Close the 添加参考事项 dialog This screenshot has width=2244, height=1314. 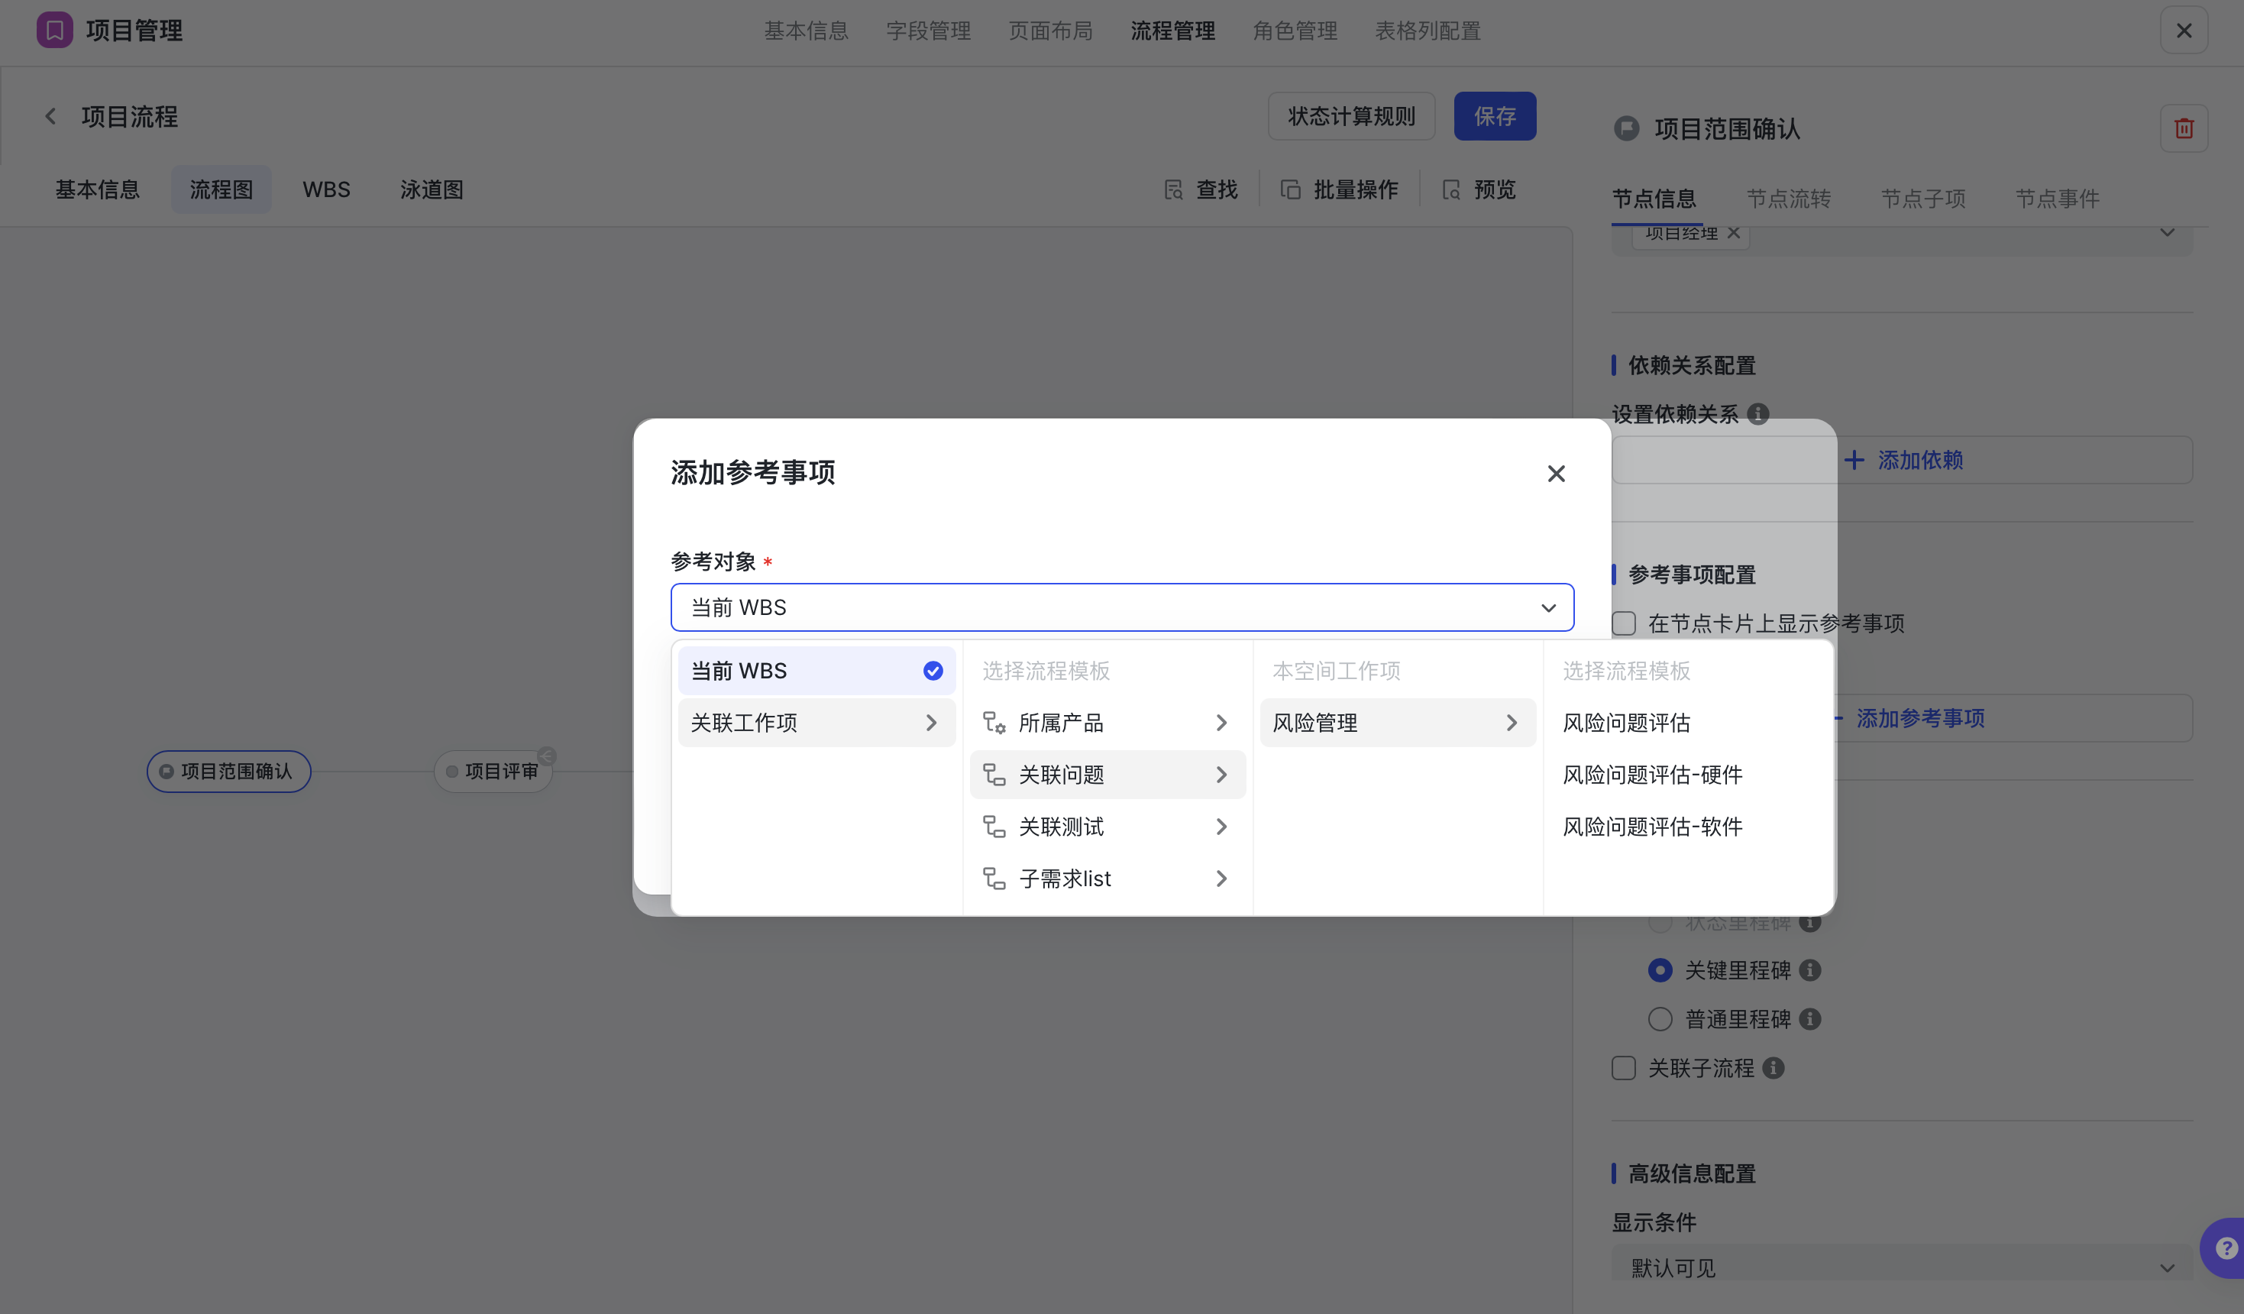pos(1556,473)
